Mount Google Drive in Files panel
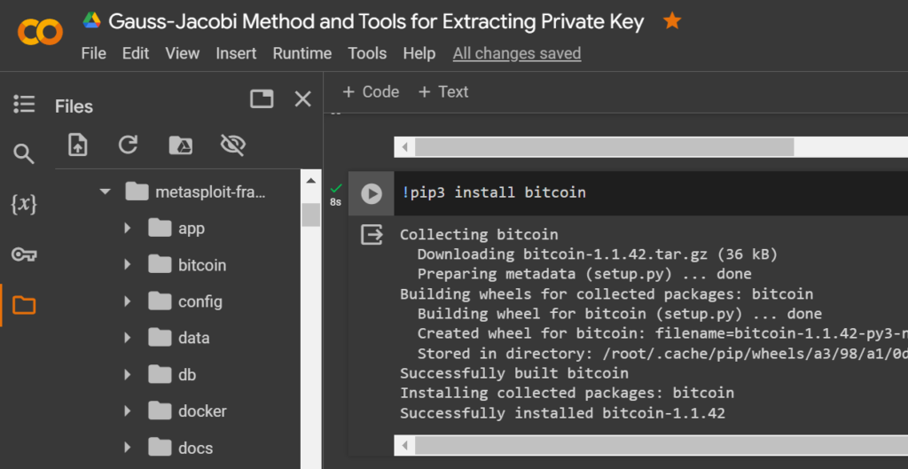This screenshot has width=908, height=469. [180, 145]
